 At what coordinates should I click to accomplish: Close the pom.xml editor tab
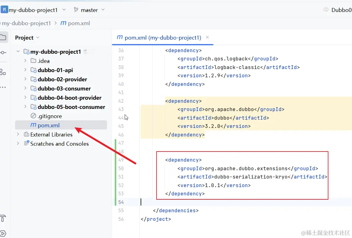[x=207, y=37]
